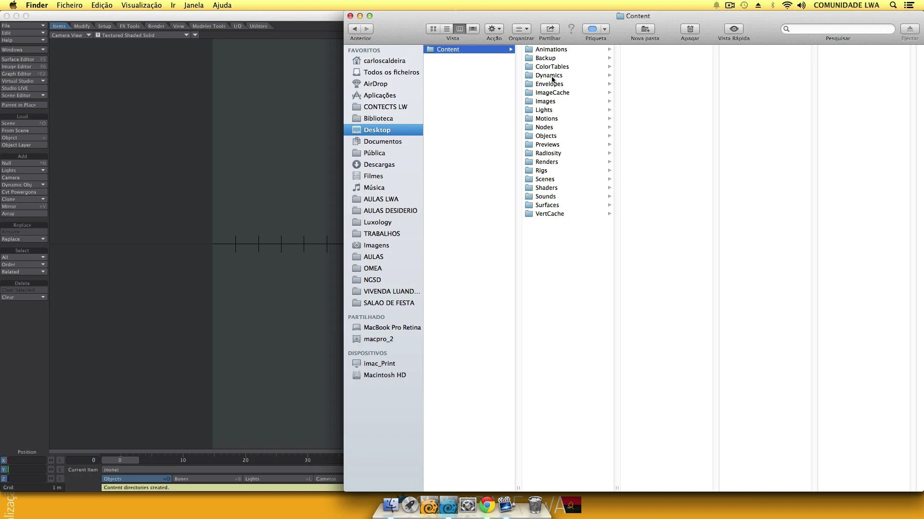Switch Finder to list view
Viewport: 924px width, 519px height.
click(447, 29)
